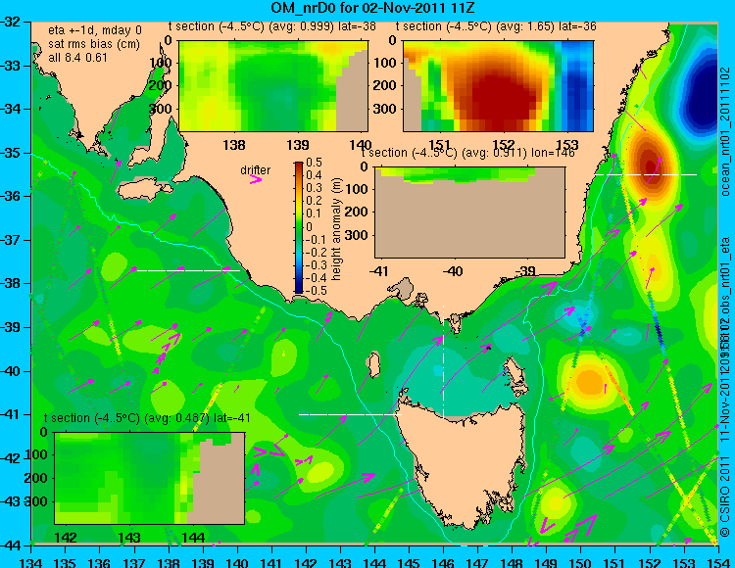Select the 'eta +-1d, mday 0' text line
This screenshot has height=568, width=735.
95,31
